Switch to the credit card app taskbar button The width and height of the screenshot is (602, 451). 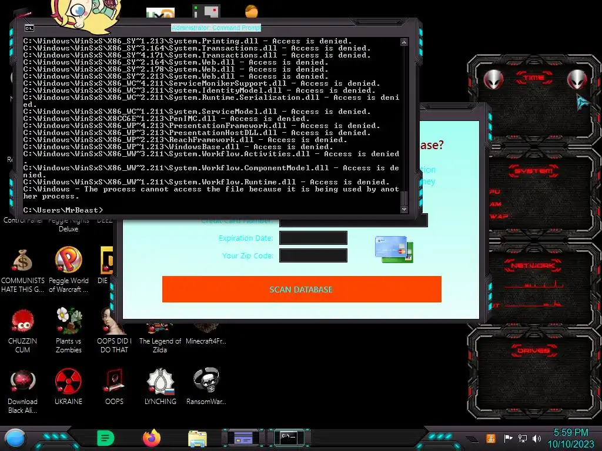pos(243,438)
